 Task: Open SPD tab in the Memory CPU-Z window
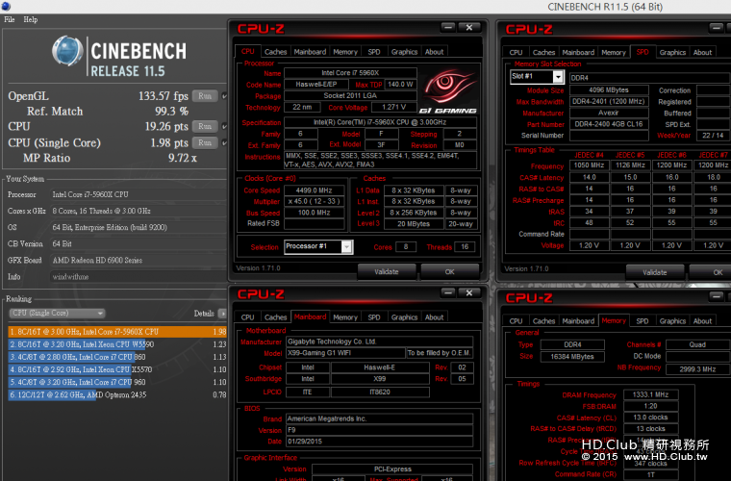(643, 321)
